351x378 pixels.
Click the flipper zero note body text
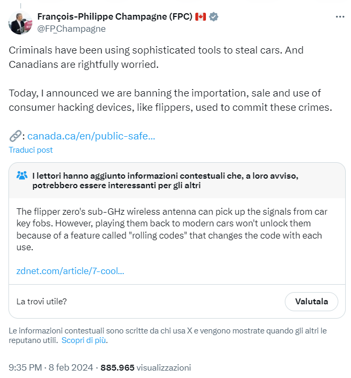pos(170,228)
